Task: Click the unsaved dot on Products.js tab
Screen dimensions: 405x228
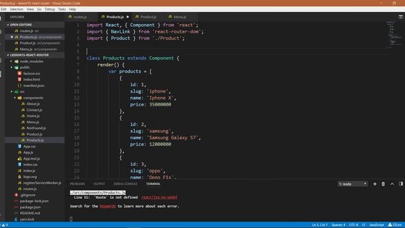Action: pyautogui.click(x=128, y=17)
